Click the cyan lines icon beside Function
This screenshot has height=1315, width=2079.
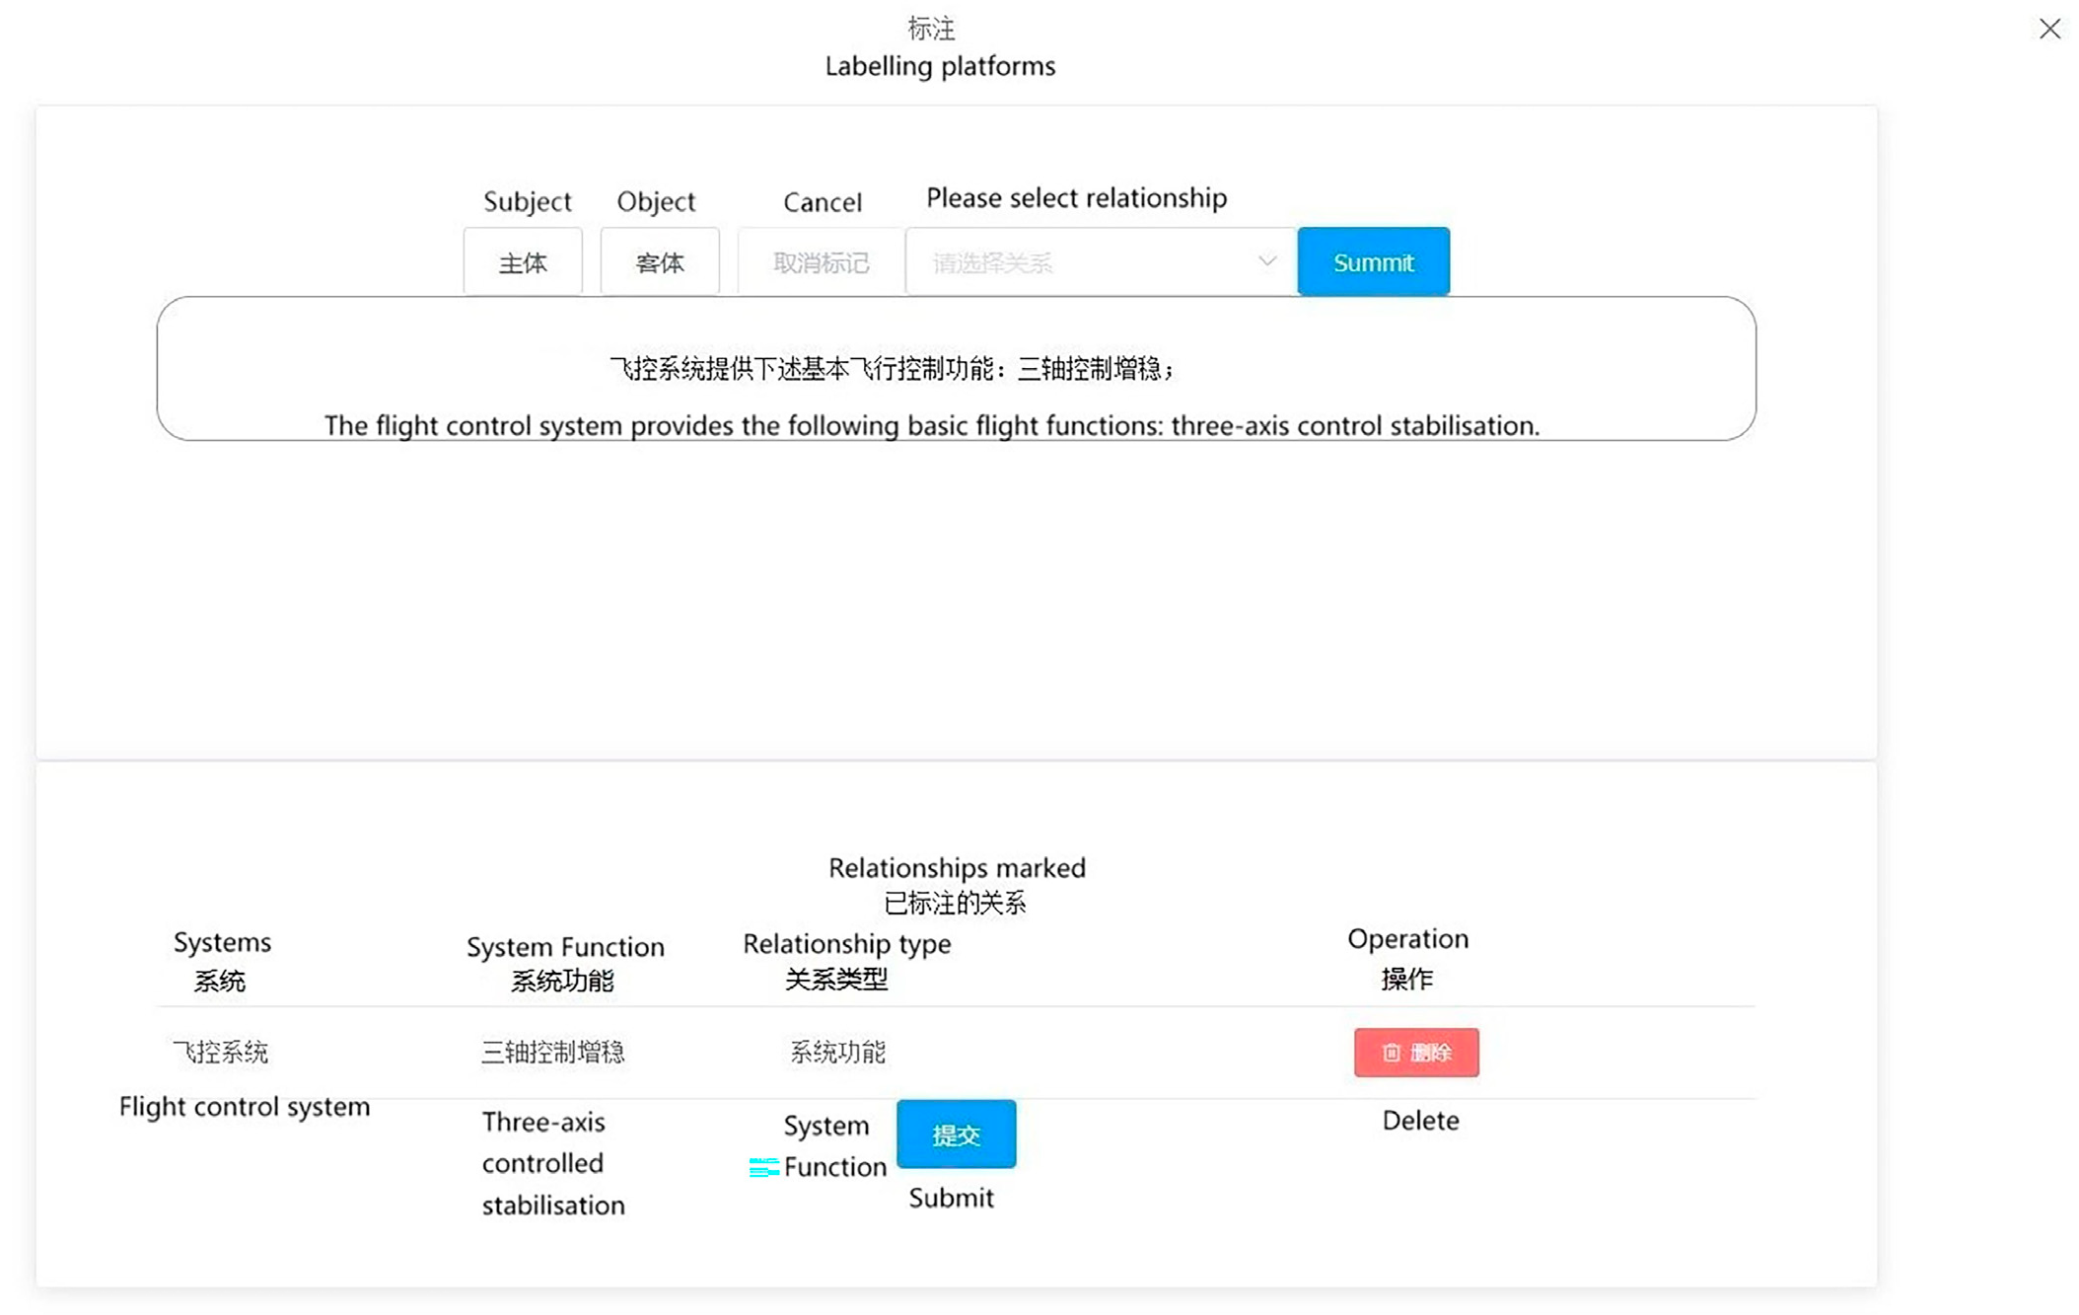point(763,1168)
